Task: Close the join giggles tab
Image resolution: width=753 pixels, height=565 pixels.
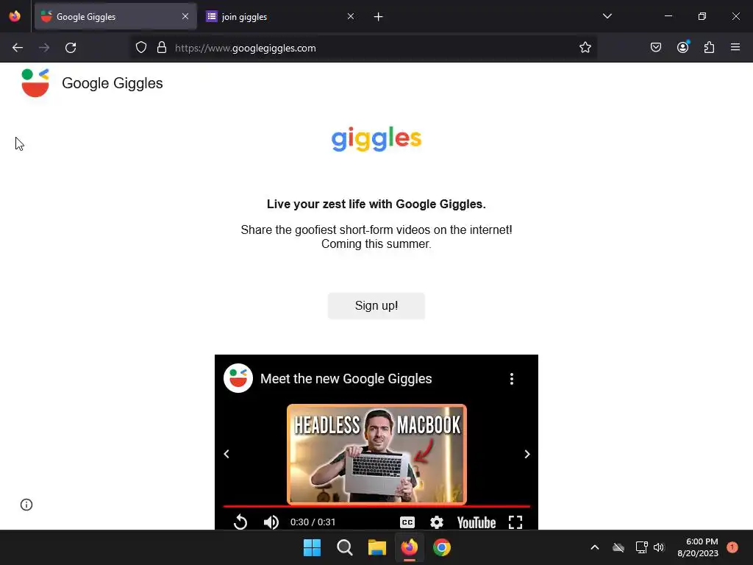Action: point(351,17)
